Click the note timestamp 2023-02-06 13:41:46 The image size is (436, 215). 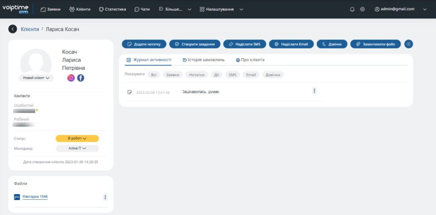tap(153, 92)
